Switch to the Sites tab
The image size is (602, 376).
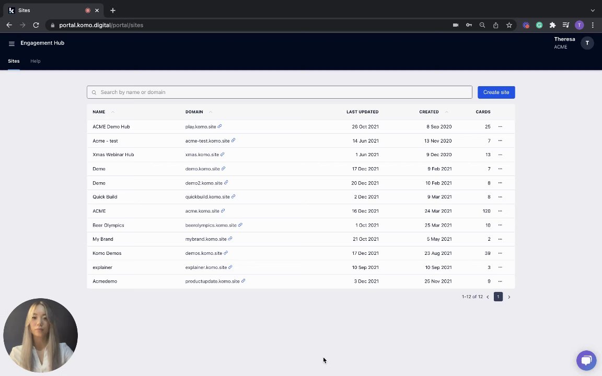click(x=14, y=61)
